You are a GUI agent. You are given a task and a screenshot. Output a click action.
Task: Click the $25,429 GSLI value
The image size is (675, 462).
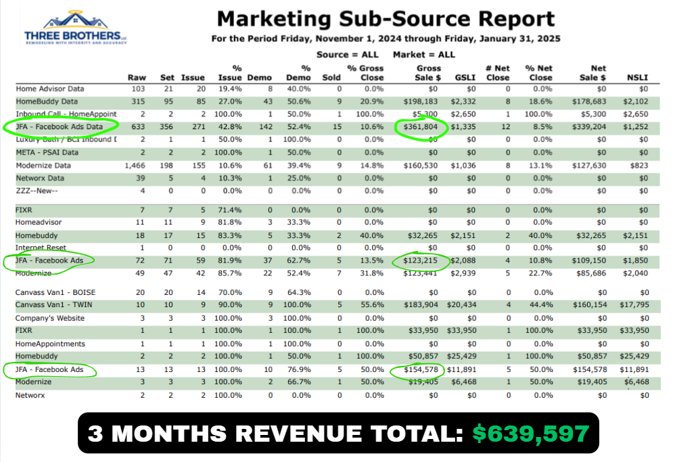pyautogui.click(x=461, y=356)
